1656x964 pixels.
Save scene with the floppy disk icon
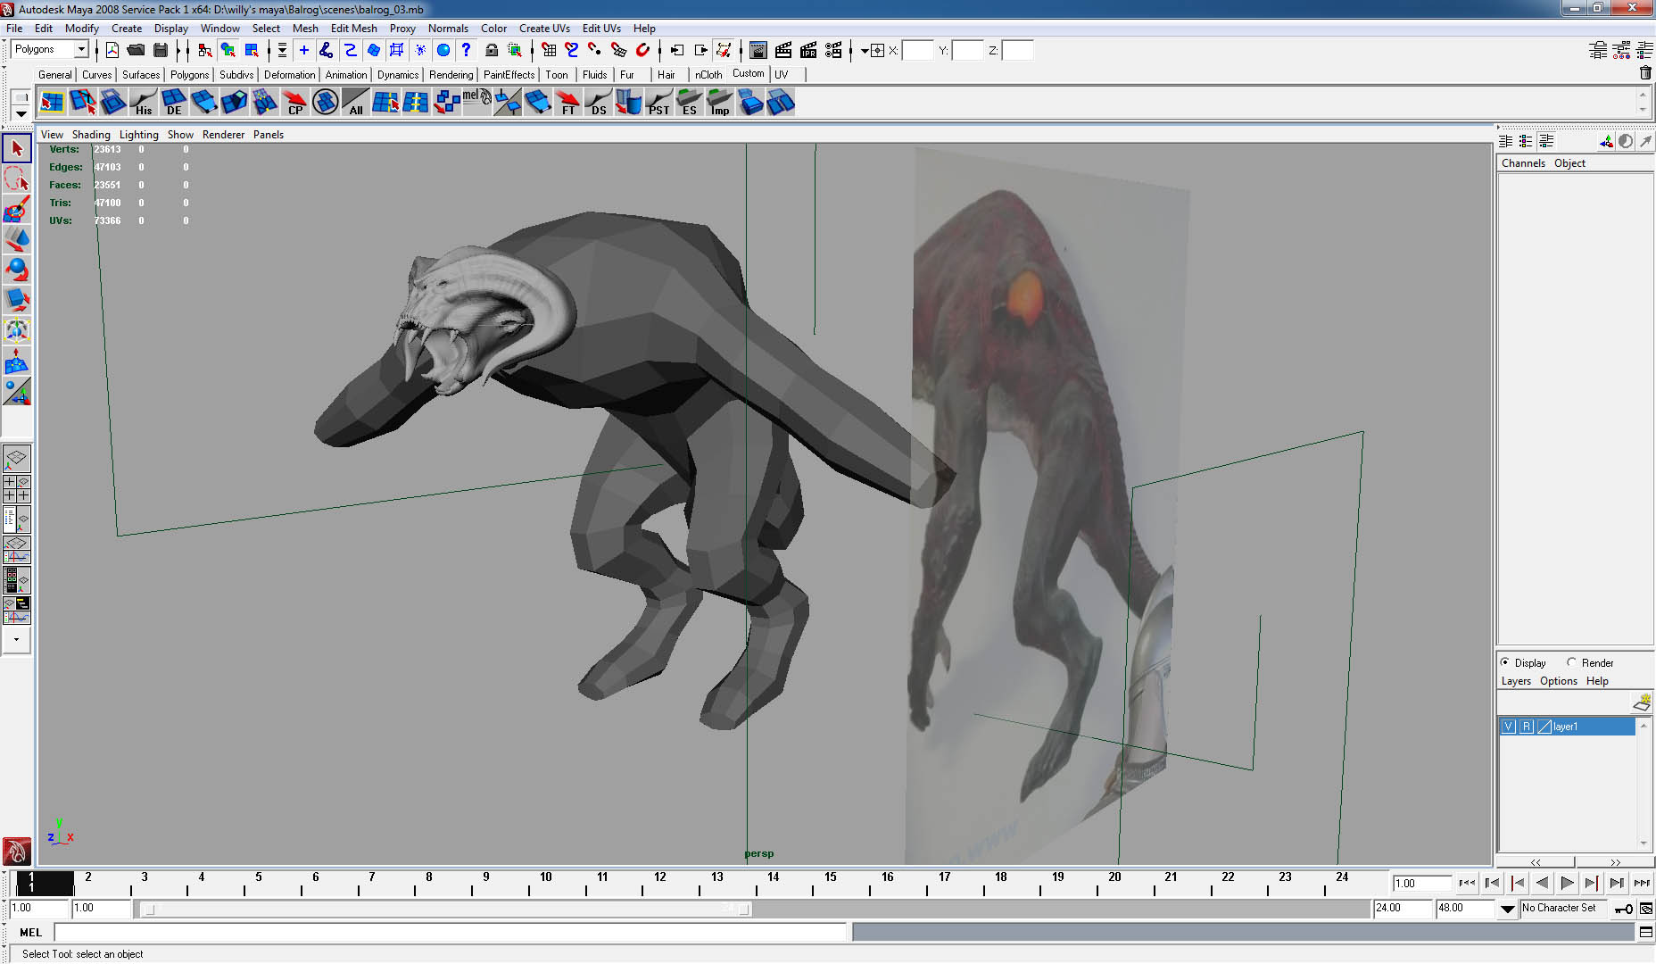(161, 50)
